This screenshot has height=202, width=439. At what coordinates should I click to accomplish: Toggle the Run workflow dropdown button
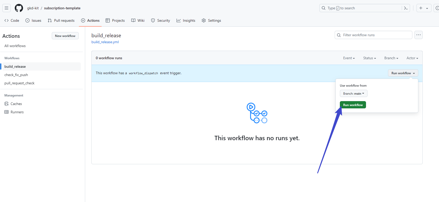[x=403, y=73]
